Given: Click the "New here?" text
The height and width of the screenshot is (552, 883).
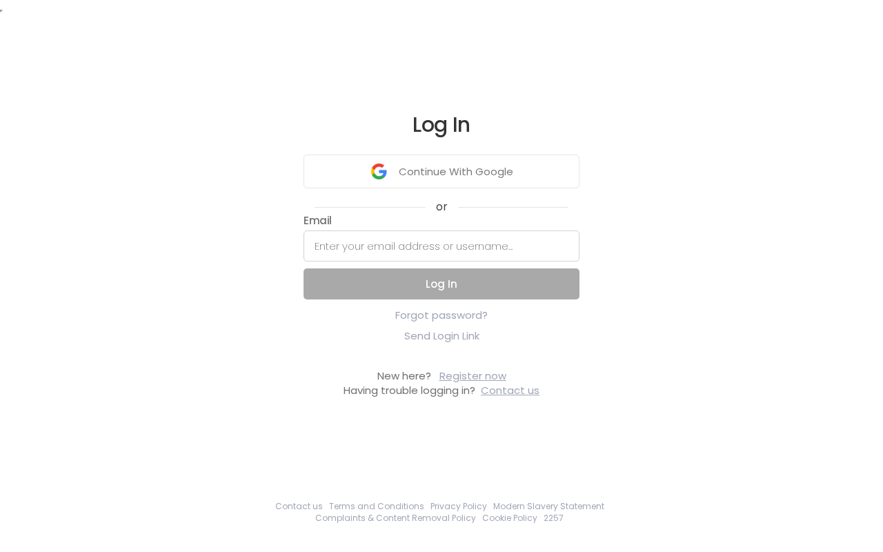Looking at the screenshot, I should (x=404, y=376).
